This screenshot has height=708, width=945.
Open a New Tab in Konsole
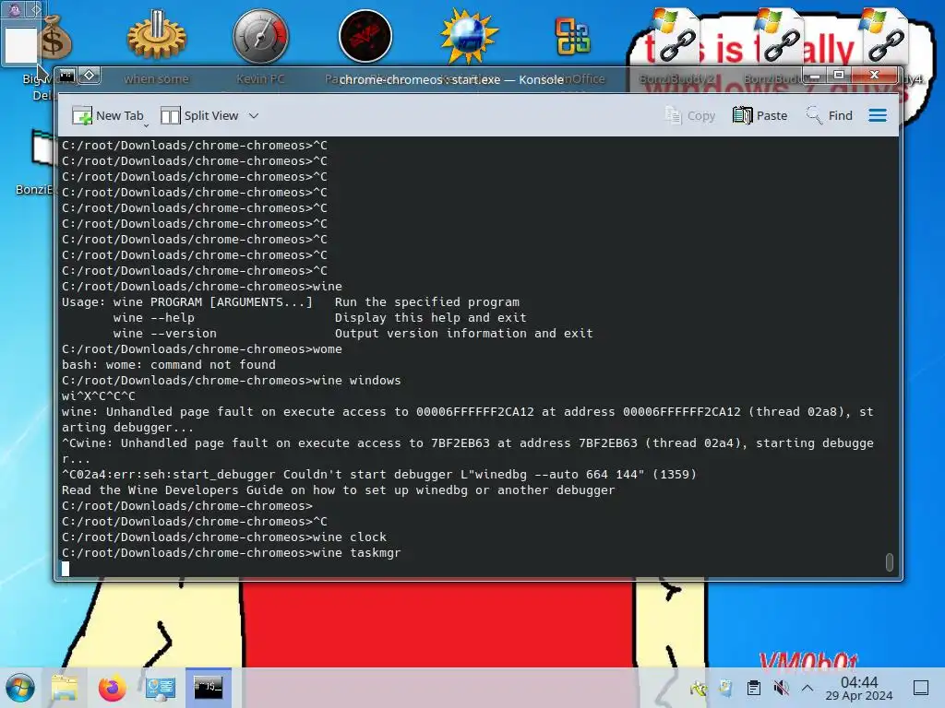point(107,115)
